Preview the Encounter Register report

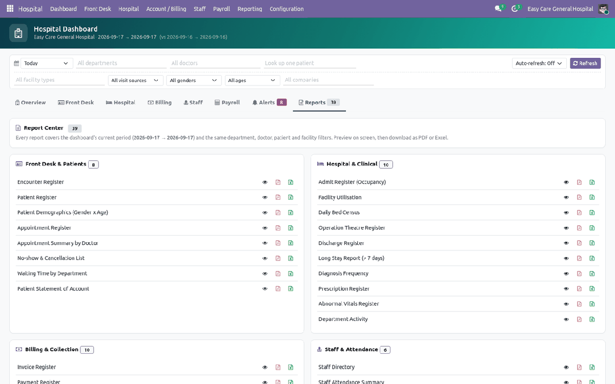point(265,182)
